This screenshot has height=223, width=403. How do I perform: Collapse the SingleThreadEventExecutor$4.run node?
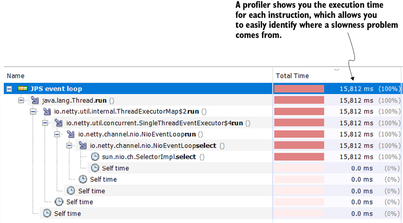[45, 123]
